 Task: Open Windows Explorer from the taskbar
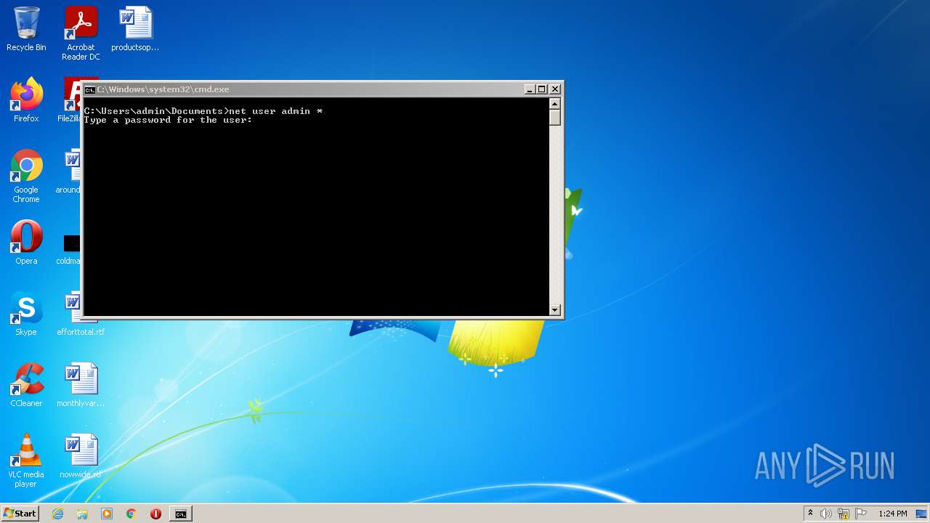(82, 514)
